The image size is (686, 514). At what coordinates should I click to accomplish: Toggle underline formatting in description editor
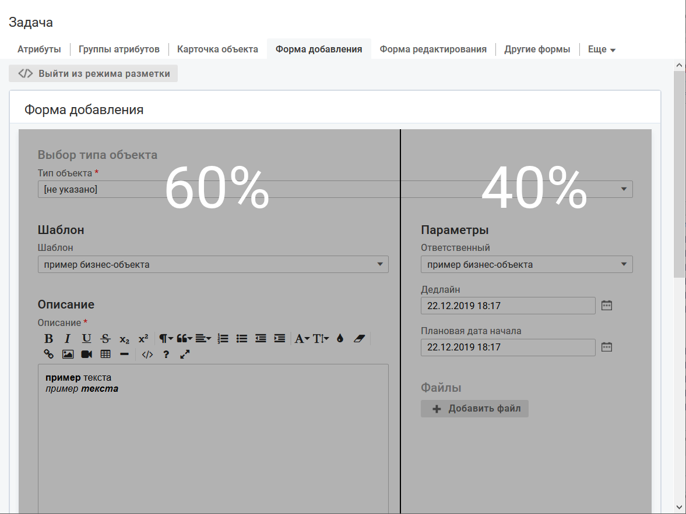(x=86, y=339)
